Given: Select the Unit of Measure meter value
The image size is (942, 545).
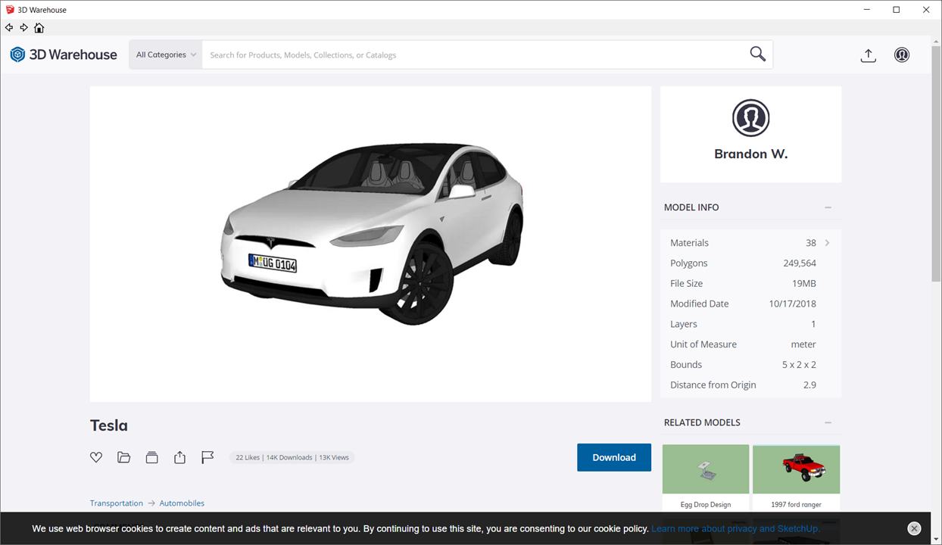Looking at the screenshot, I should coord(803,344).
